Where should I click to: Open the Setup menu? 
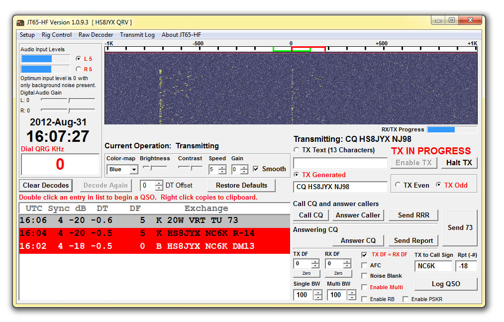pyautogui.click(x=27, y=35)
